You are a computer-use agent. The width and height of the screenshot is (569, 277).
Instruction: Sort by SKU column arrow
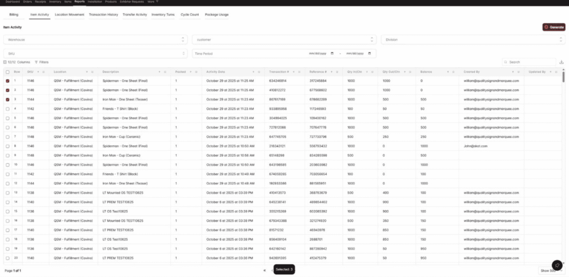click(x=38, y=72)
